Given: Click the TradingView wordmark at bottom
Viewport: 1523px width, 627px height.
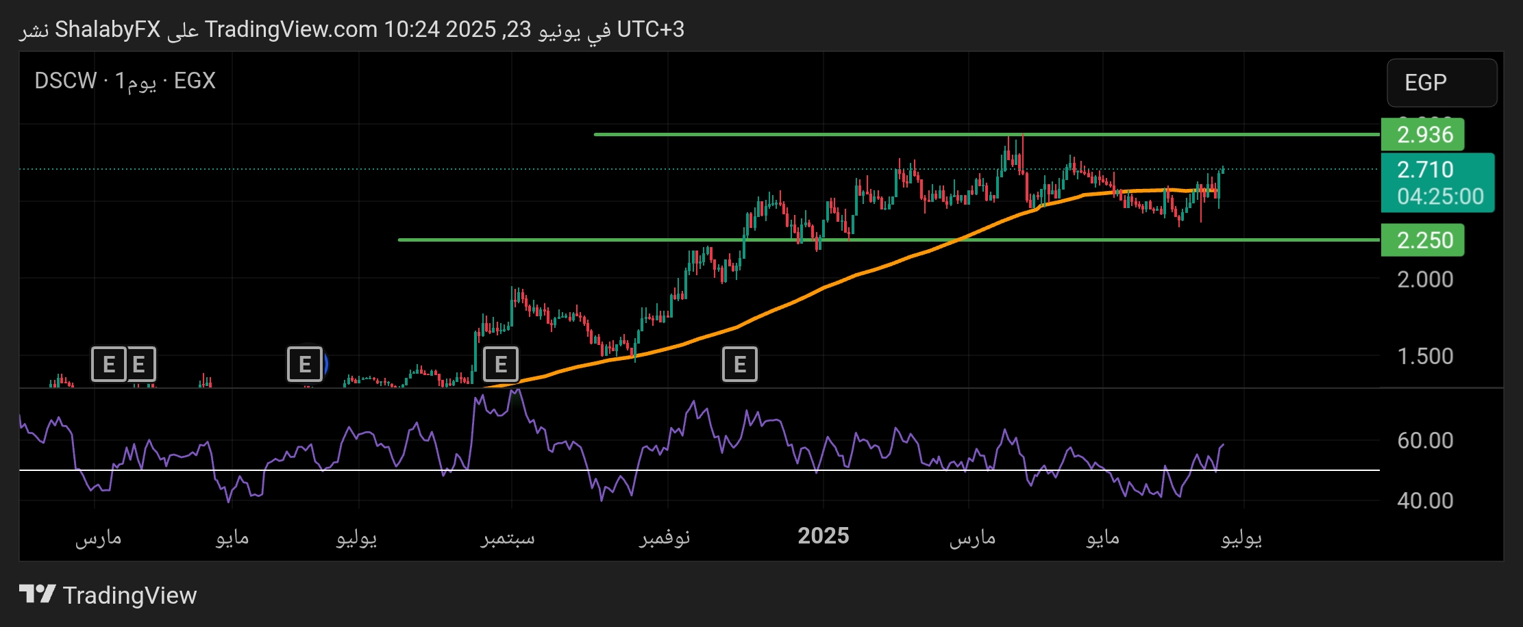Looking at the screenshot, I should [x=129, y=596].
